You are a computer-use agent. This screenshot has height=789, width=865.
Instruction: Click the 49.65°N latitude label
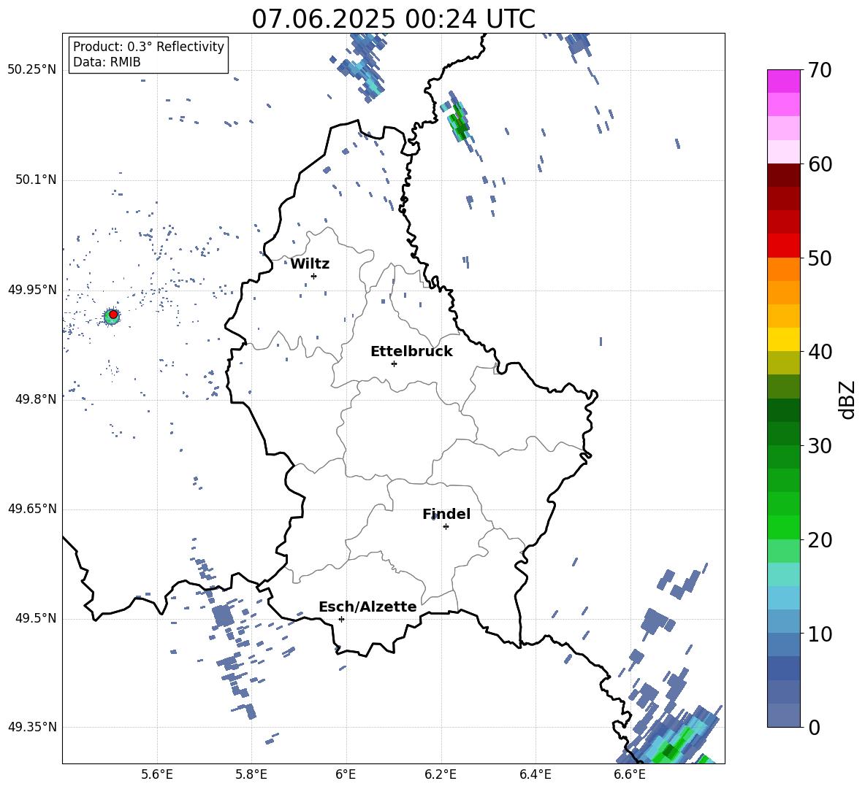pos(32,509)
